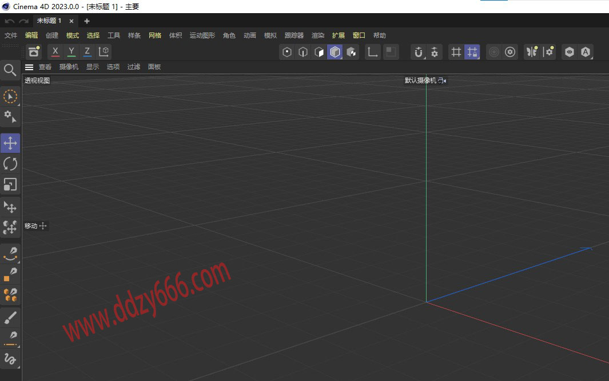Select the polygon pen with orange square
The width and height of the screenshot is (609, 381).
[x=10, y=274]
